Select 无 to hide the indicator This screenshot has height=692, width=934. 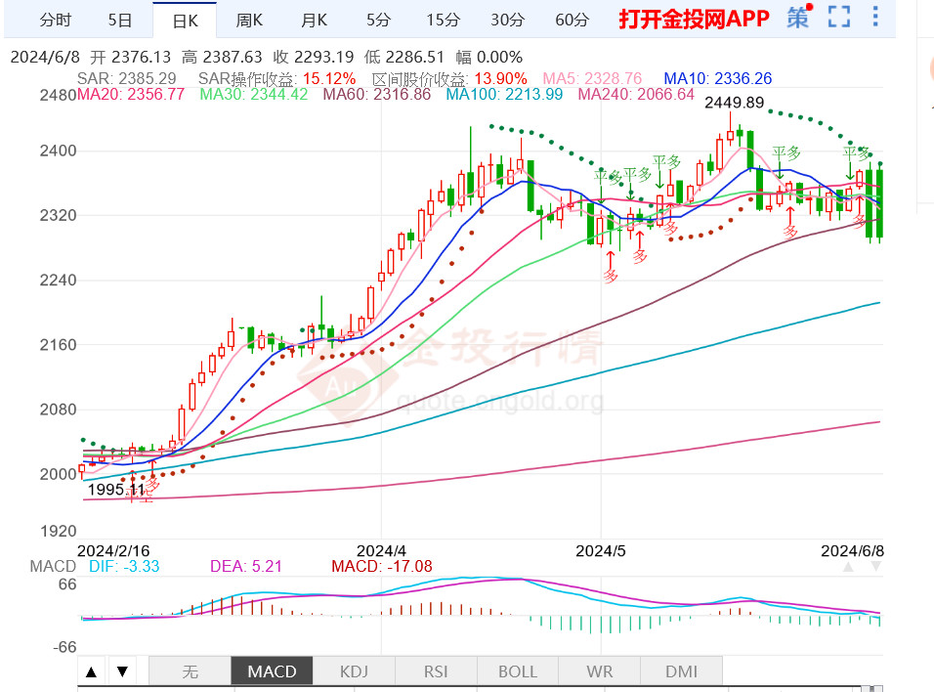pyautogui.click(x=190, y=671)
